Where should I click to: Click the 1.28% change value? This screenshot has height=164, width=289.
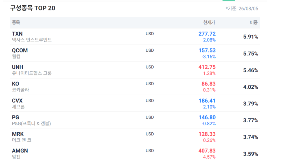point(209,73)
